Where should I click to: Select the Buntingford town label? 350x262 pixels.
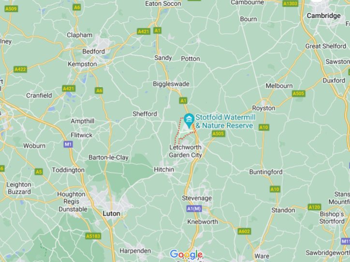point(266,172)
